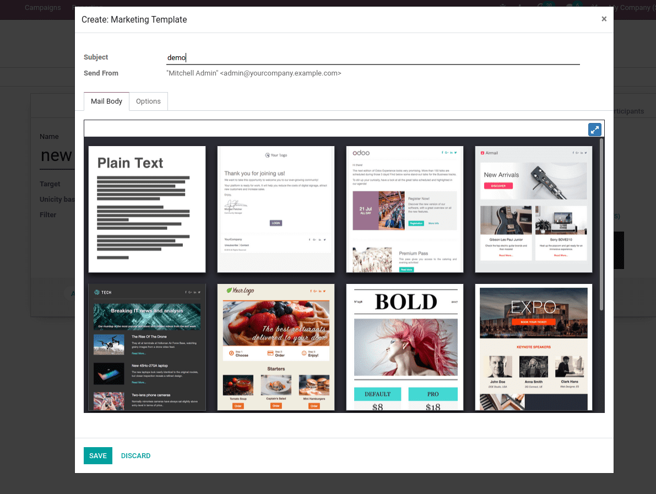Click the Subject field label
Viewport: 656px width, 494px height.
[x=96, y=57]
